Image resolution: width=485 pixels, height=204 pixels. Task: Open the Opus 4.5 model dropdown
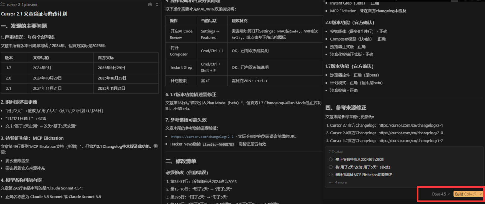click(x=441, y=194)
